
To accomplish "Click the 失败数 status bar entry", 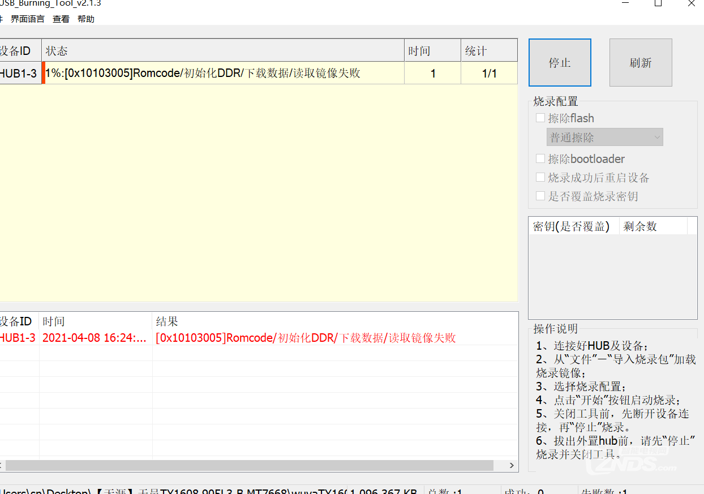I will tap(603, 491).
